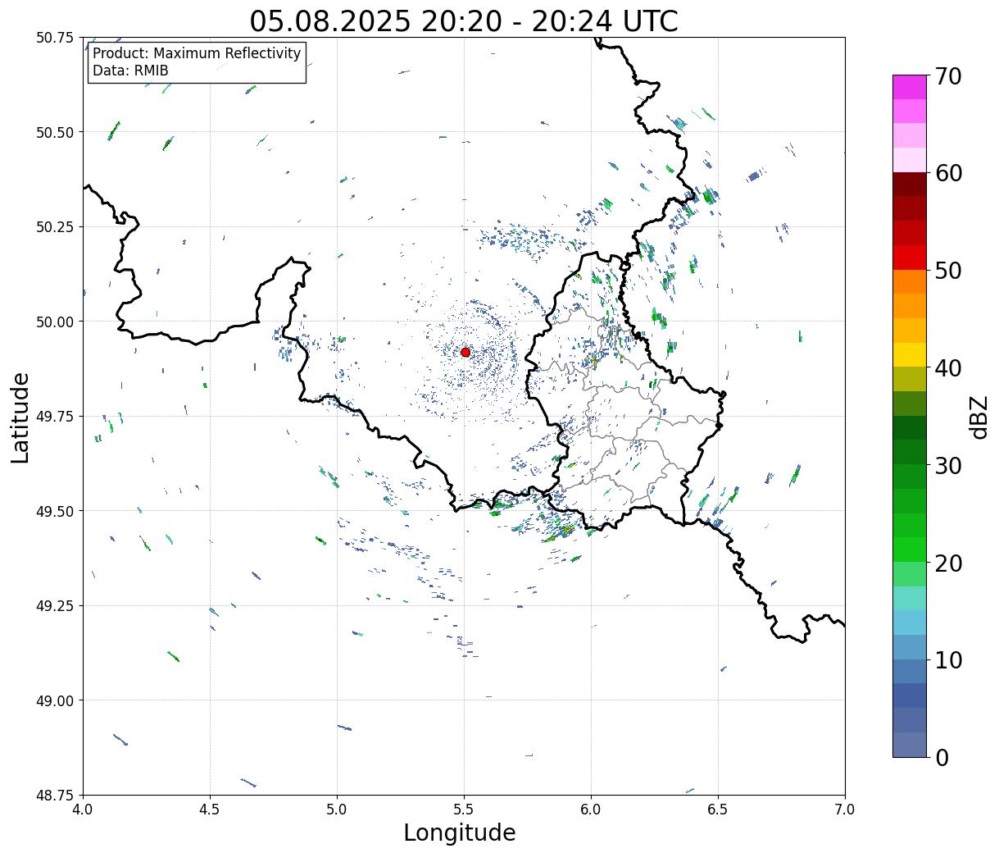Click the latitude tick label 49.00
Image resolution: width=999 pixels, height=853 pixels.
pyautogui.click(x=55, y=700)
